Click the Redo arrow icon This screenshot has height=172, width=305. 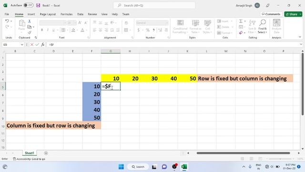[7, 27]
